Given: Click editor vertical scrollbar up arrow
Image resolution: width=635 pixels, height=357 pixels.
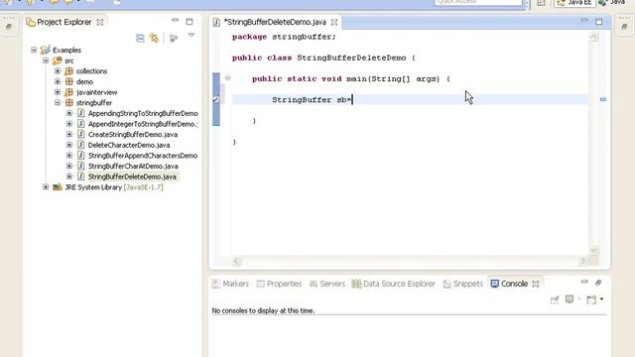Looking at the screenshot, I should tap(593, 37).
